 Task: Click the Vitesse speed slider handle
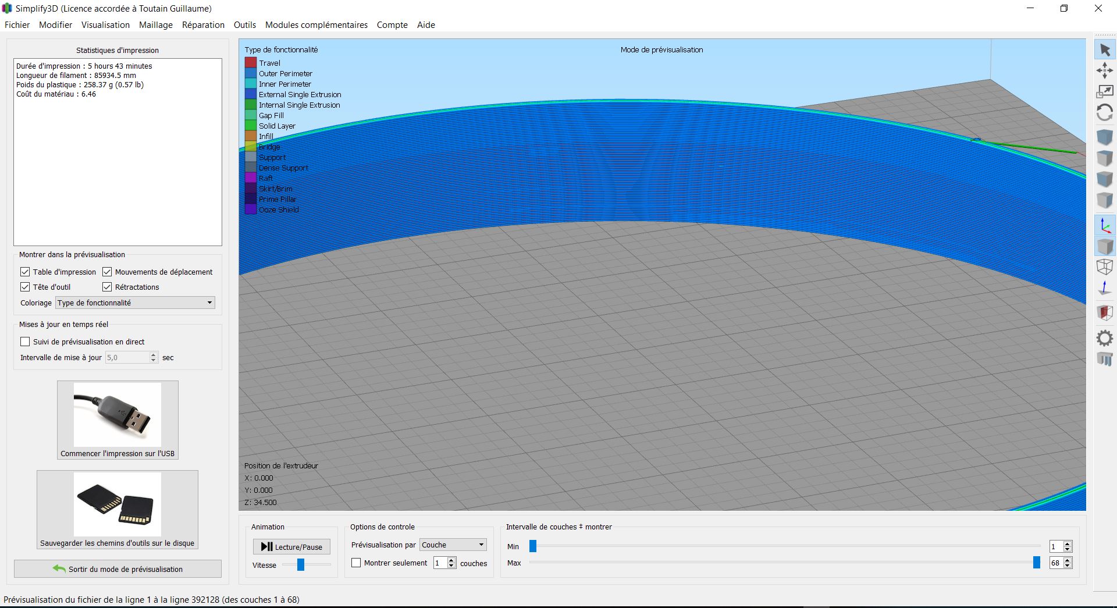tap(301, 564)
